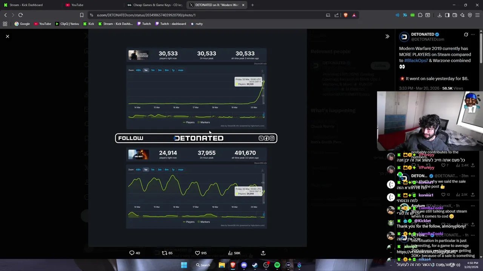Click the Black Ops 7 game thumbnail in chart
The height and width of the screenshot is (271, 483).
[x=138, y=154]
